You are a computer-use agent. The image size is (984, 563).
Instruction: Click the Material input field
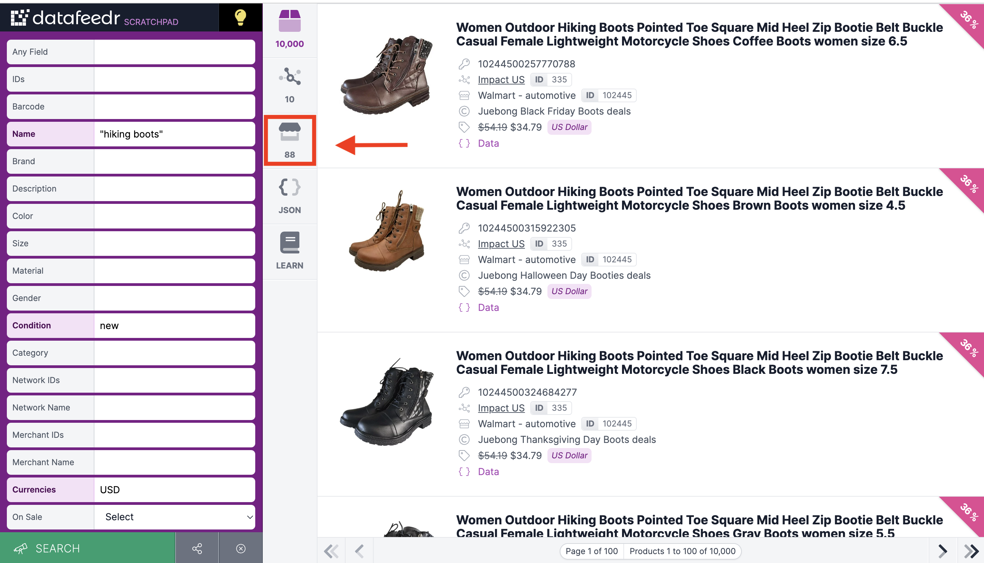tap(174, 271)
